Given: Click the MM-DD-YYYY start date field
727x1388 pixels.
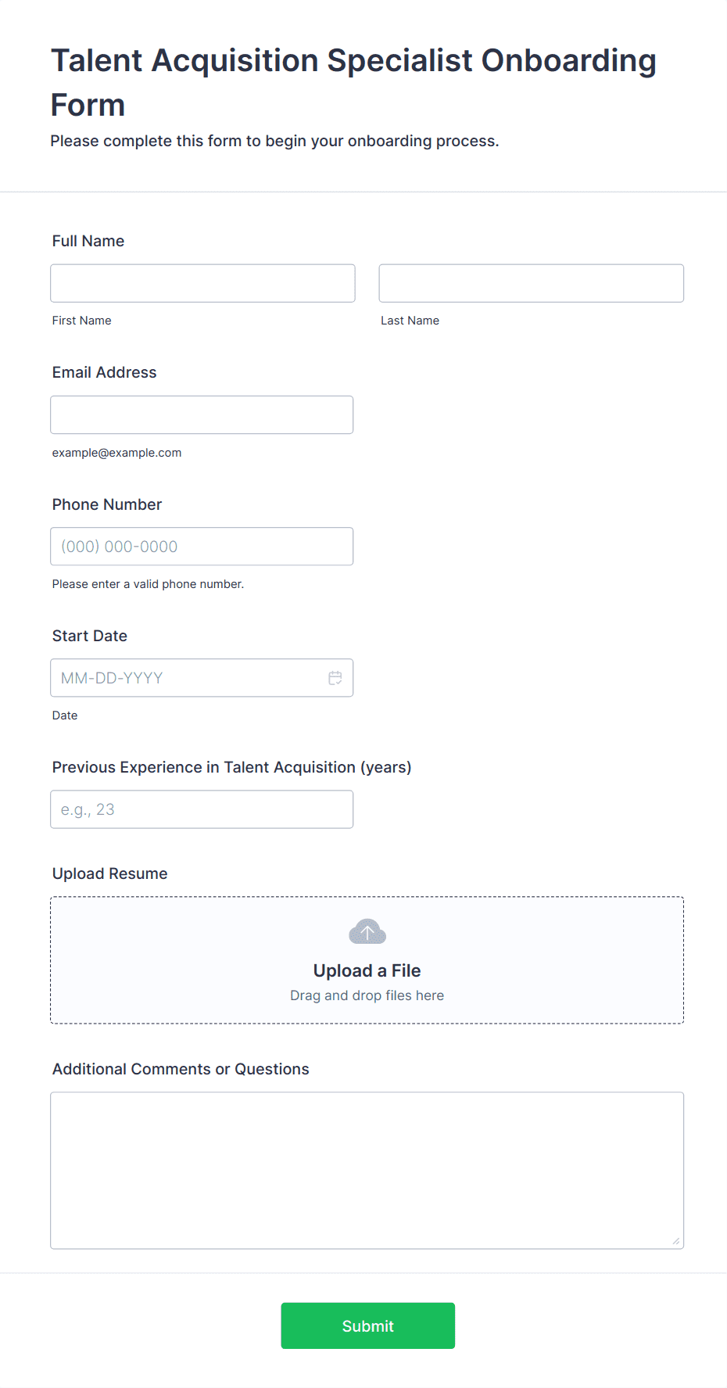Looking at the screenshot, I should click(x=202, y=678).
